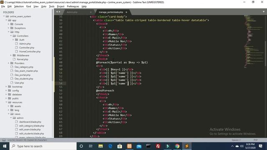This screenshot has height=150, width=267.
Task: Change indentation via Spaces: 2
Action: [x=236, y=140]
